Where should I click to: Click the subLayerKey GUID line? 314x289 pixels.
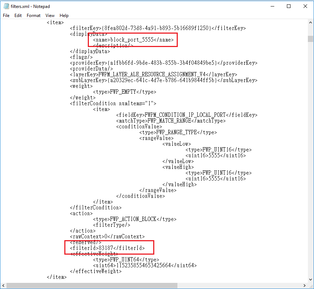click(164, 80)
